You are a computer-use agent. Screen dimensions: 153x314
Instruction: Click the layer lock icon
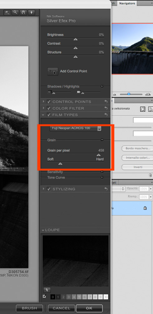(145, 208)
